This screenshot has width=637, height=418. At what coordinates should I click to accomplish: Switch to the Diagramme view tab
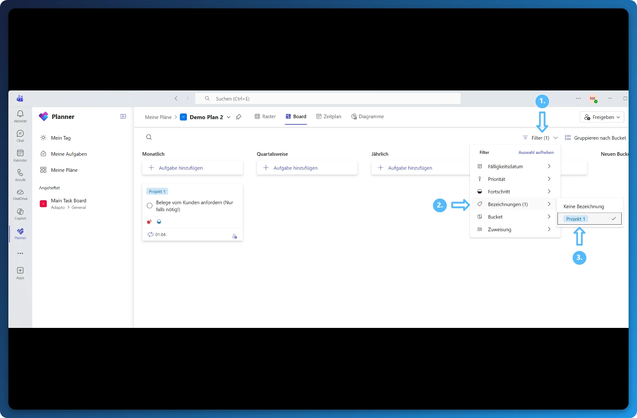point(367,117)
